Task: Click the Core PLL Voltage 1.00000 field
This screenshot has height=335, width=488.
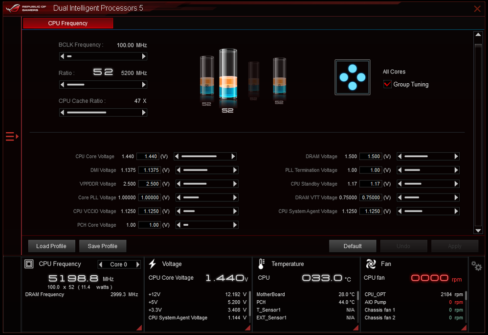Action: (x=150, y=197)
